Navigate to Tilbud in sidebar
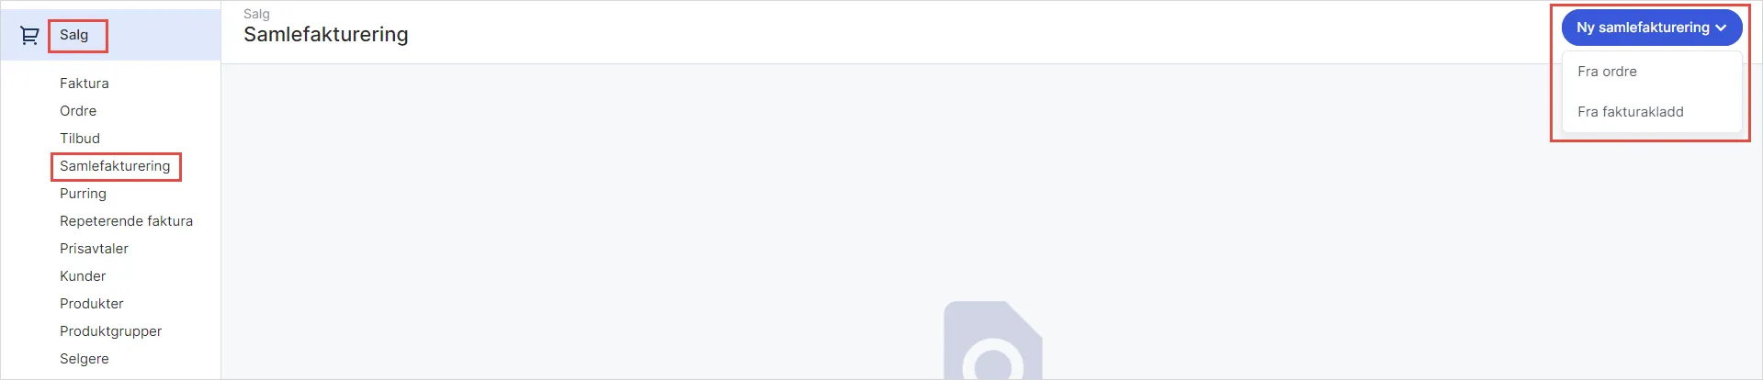This screenshot has width=1763, height=380. (80, 139)
